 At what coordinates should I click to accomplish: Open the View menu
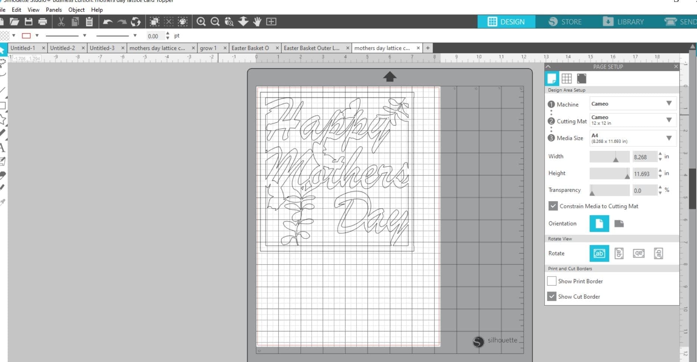coord(33,10)
